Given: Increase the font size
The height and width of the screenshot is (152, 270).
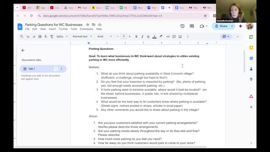Looking at the screenshot, I should [130, 37].
